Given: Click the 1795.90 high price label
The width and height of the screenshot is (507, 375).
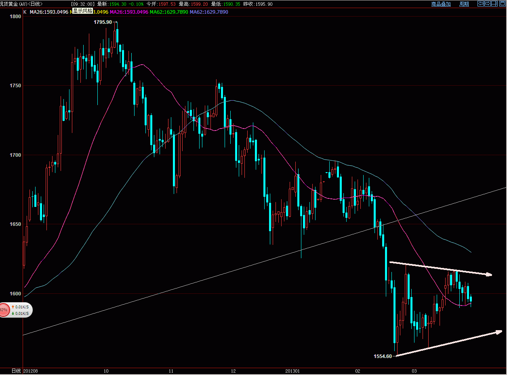Looking at the screenshot, I should (x=103, y=22).
